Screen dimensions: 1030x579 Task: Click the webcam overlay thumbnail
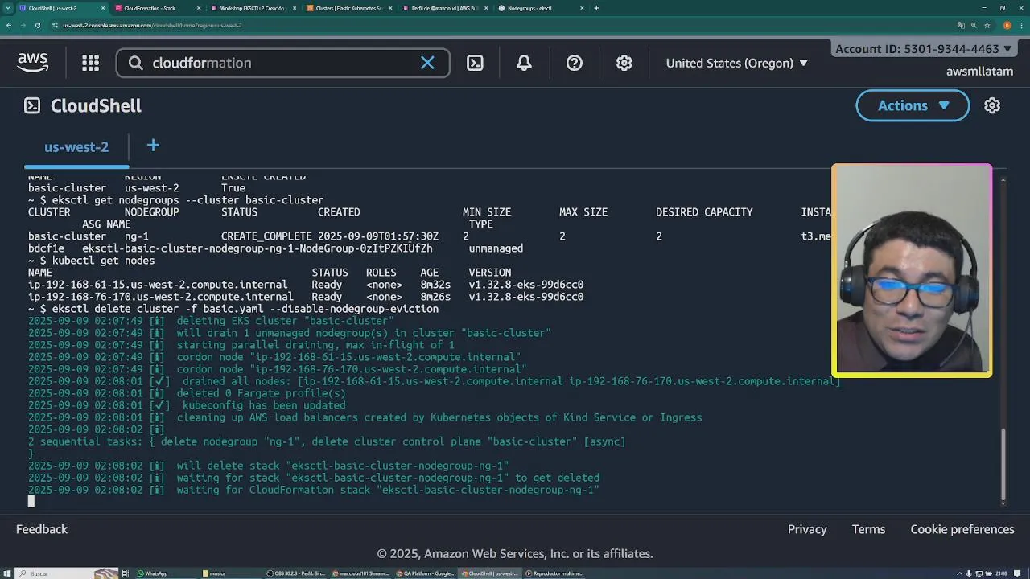[912, 271]
